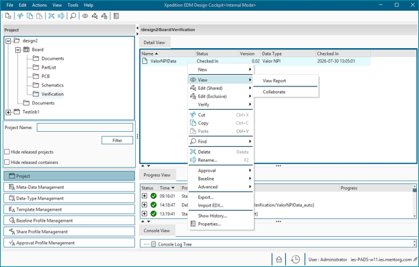Open Properties... from context menu
This screenshot has height=267, width=419.
point(221,224)
